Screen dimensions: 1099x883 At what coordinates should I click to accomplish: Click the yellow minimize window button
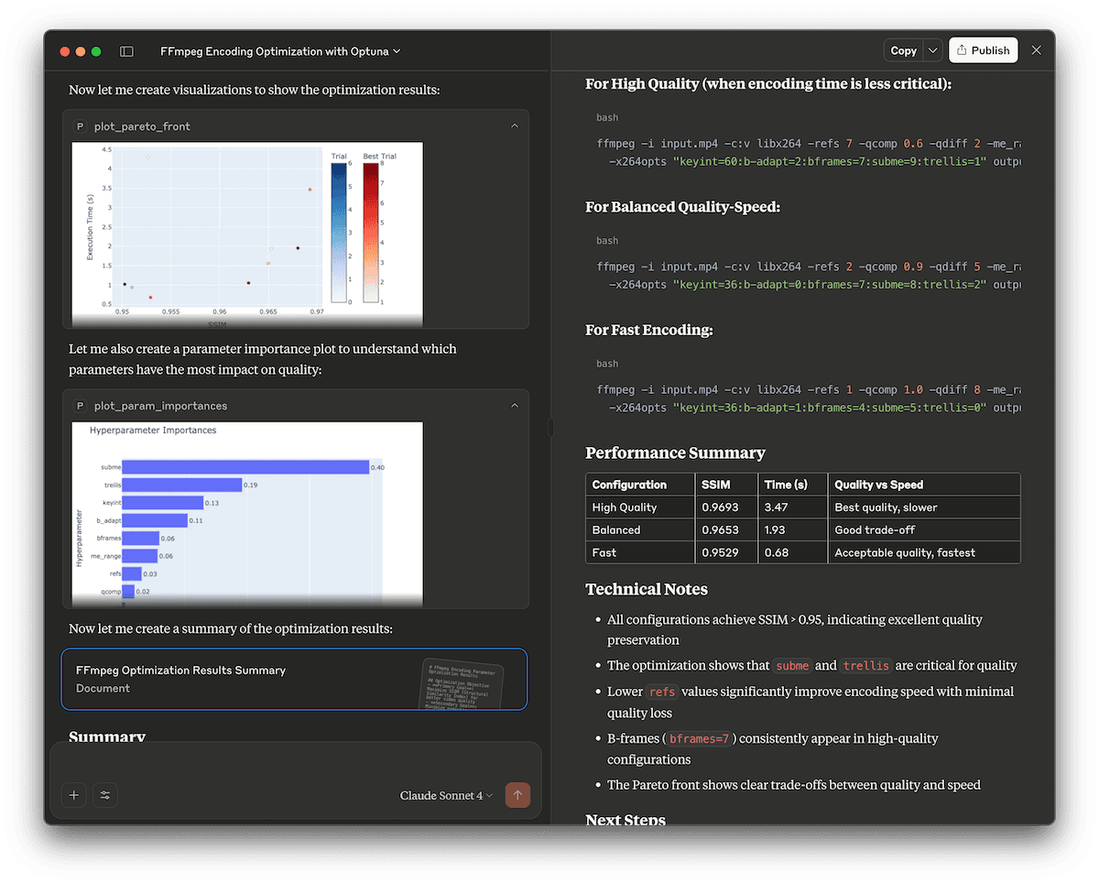(x=81, y=51)
